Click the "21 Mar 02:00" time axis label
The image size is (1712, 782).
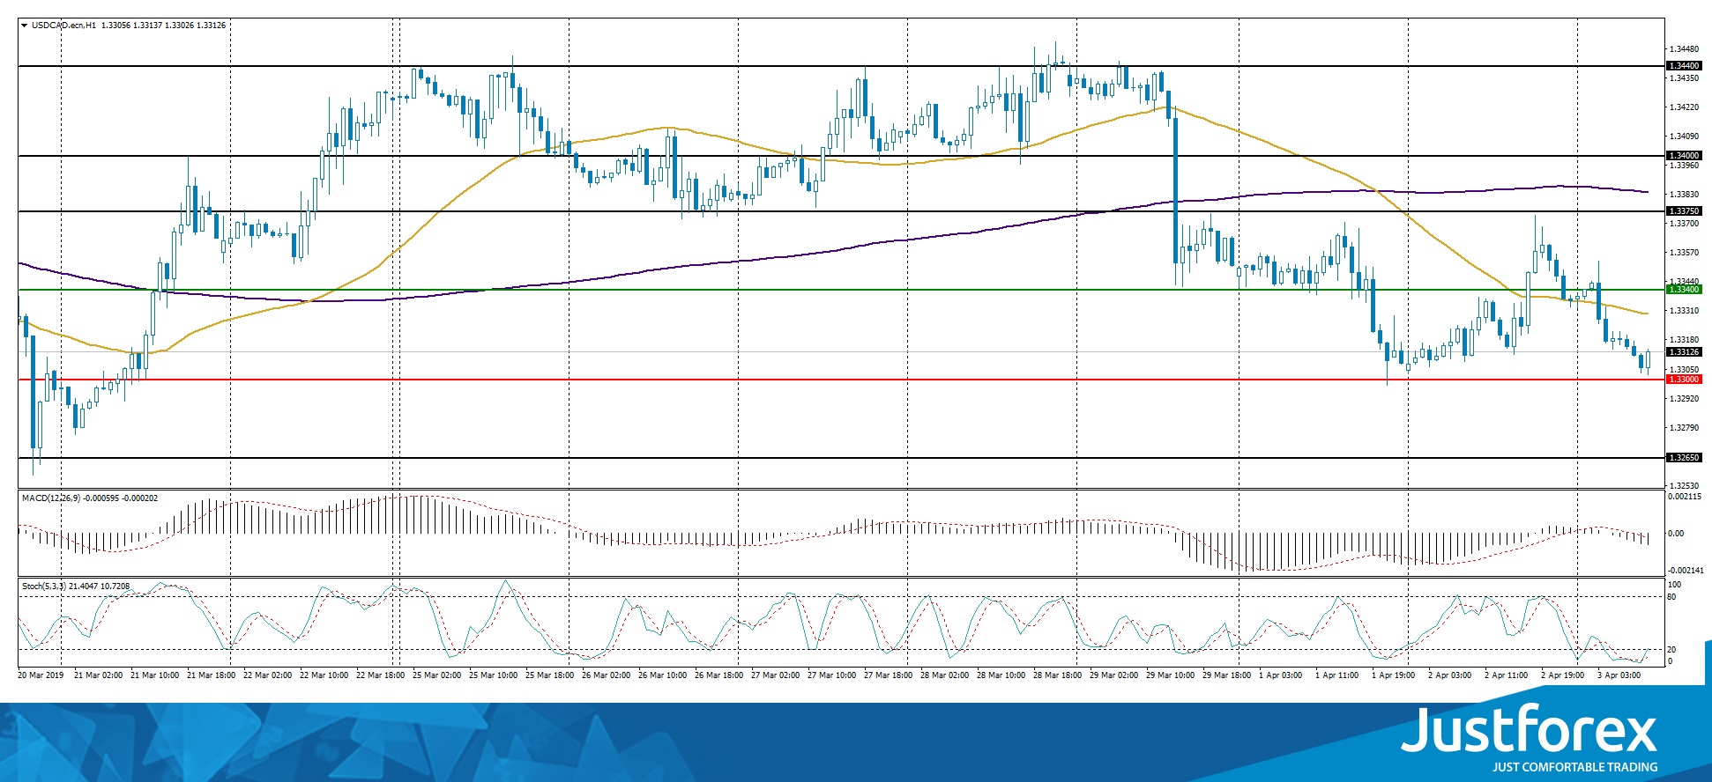pos(99,675)
